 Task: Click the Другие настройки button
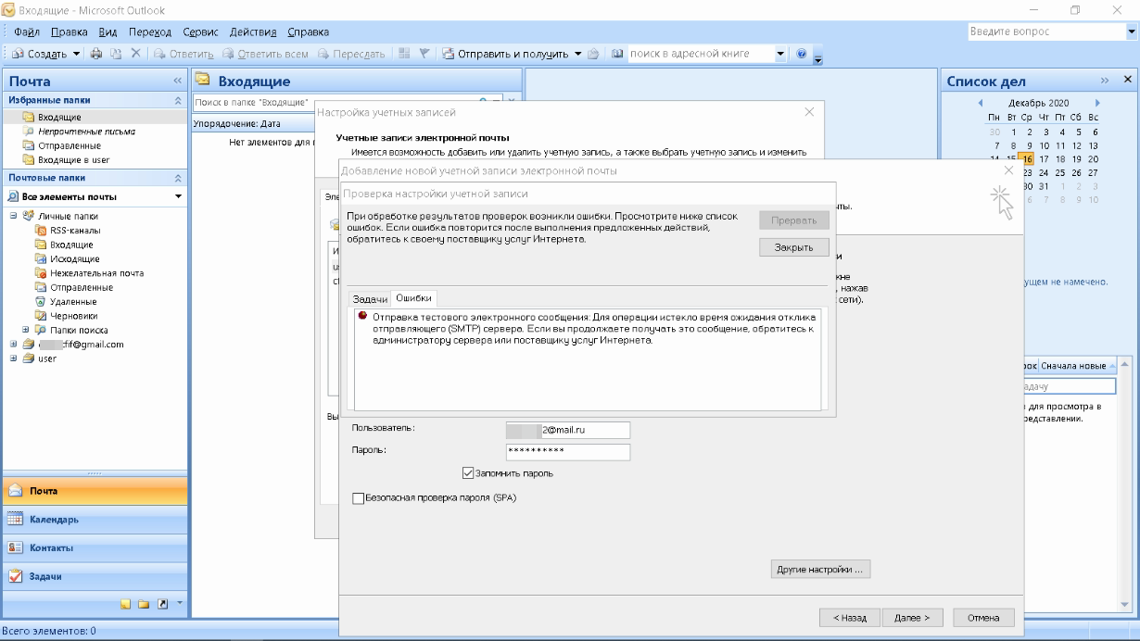[819, 569]
